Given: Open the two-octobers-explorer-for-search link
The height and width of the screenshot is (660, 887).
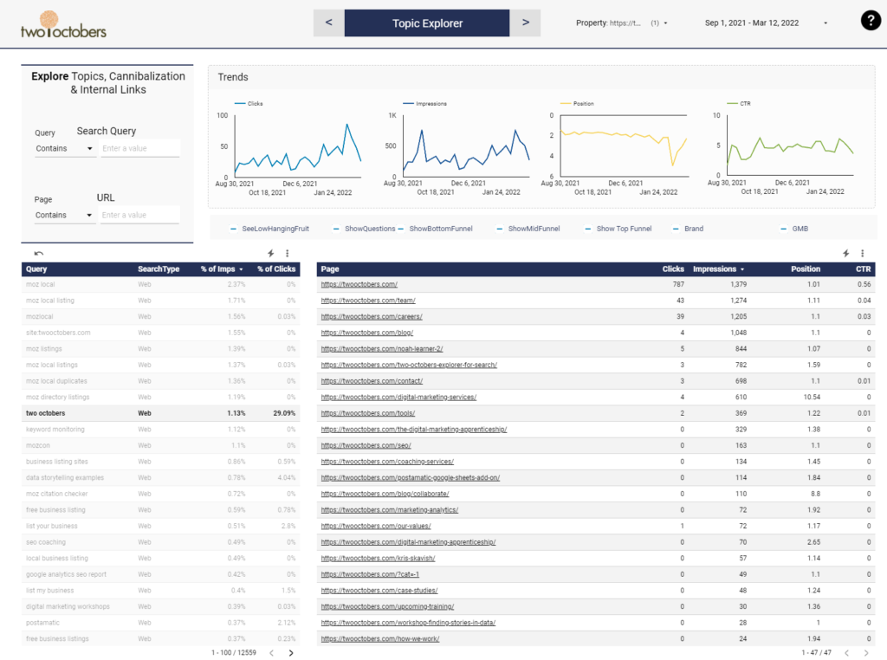Looking at the screenshot, I should pos(409,365).
